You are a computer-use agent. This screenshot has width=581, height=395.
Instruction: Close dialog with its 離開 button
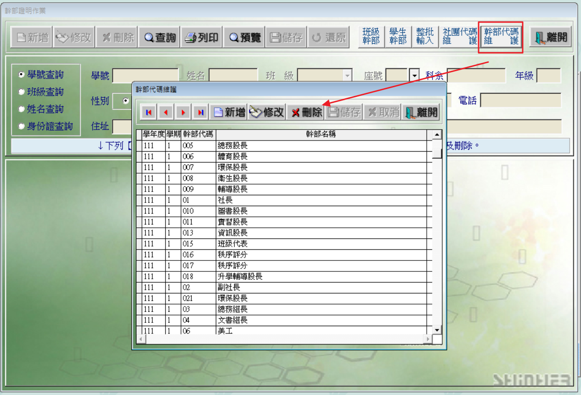click(x=422, y=113)
